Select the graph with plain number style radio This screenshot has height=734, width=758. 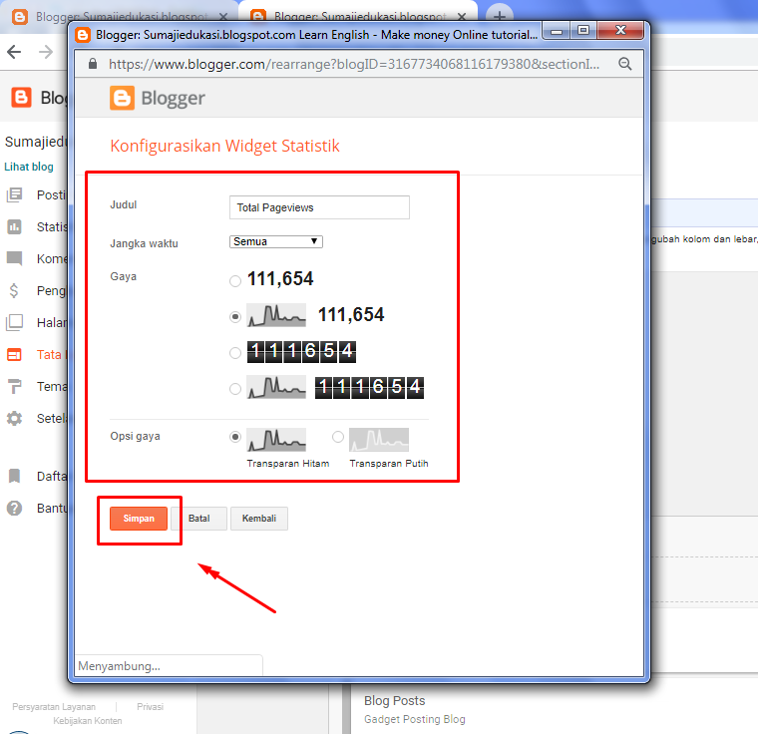click(235, 317)
